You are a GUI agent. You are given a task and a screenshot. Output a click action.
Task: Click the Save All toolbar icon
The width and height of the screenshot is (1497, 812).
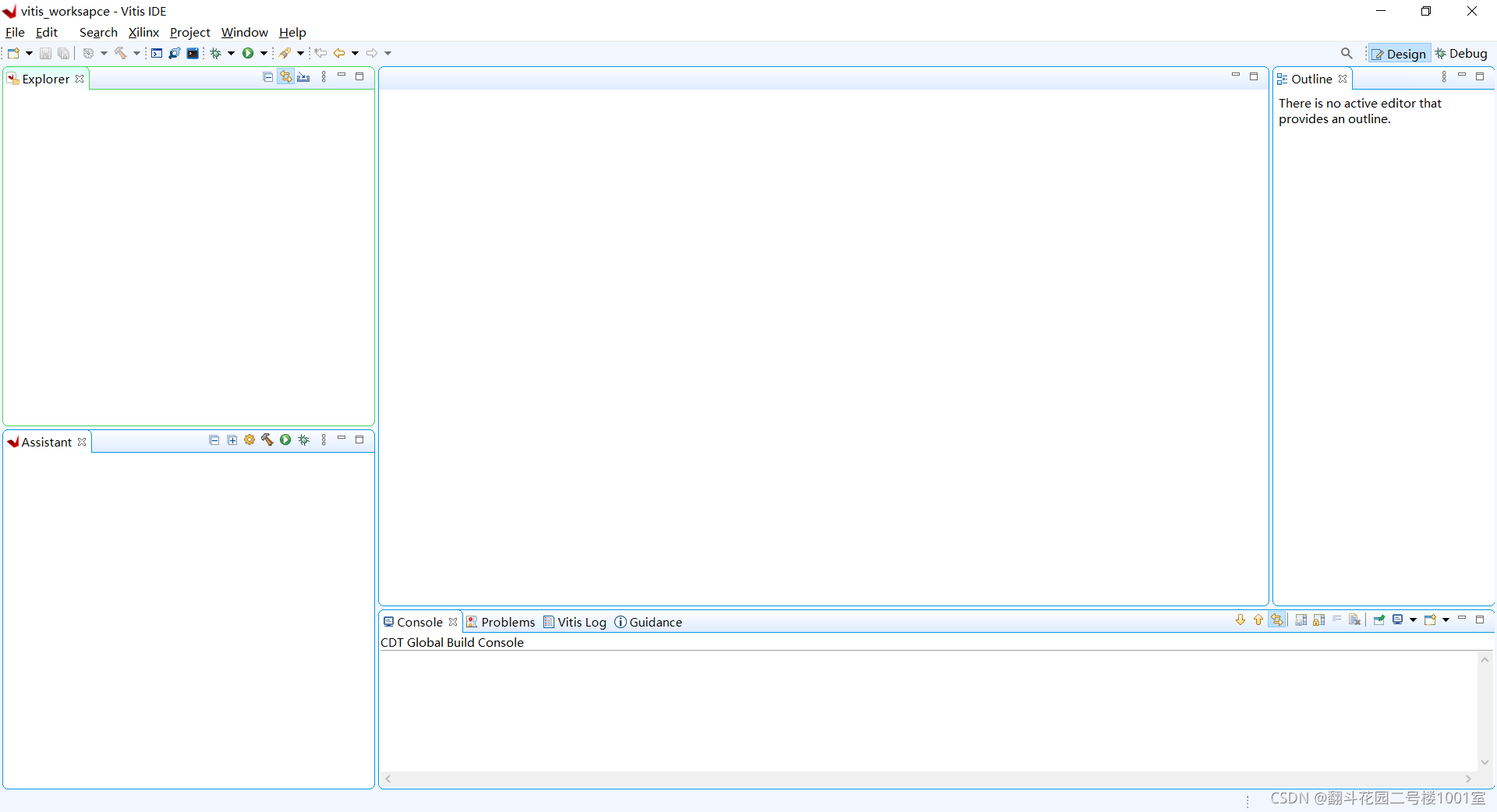[64, 53]
